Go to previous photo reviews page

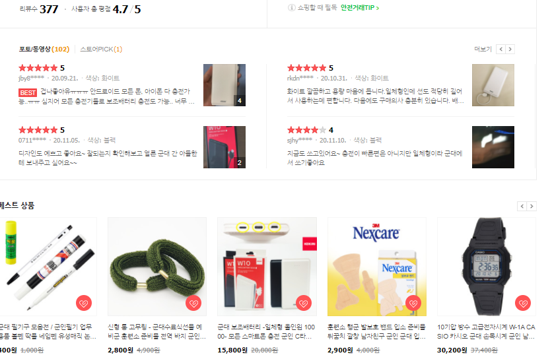click(501, 49)
